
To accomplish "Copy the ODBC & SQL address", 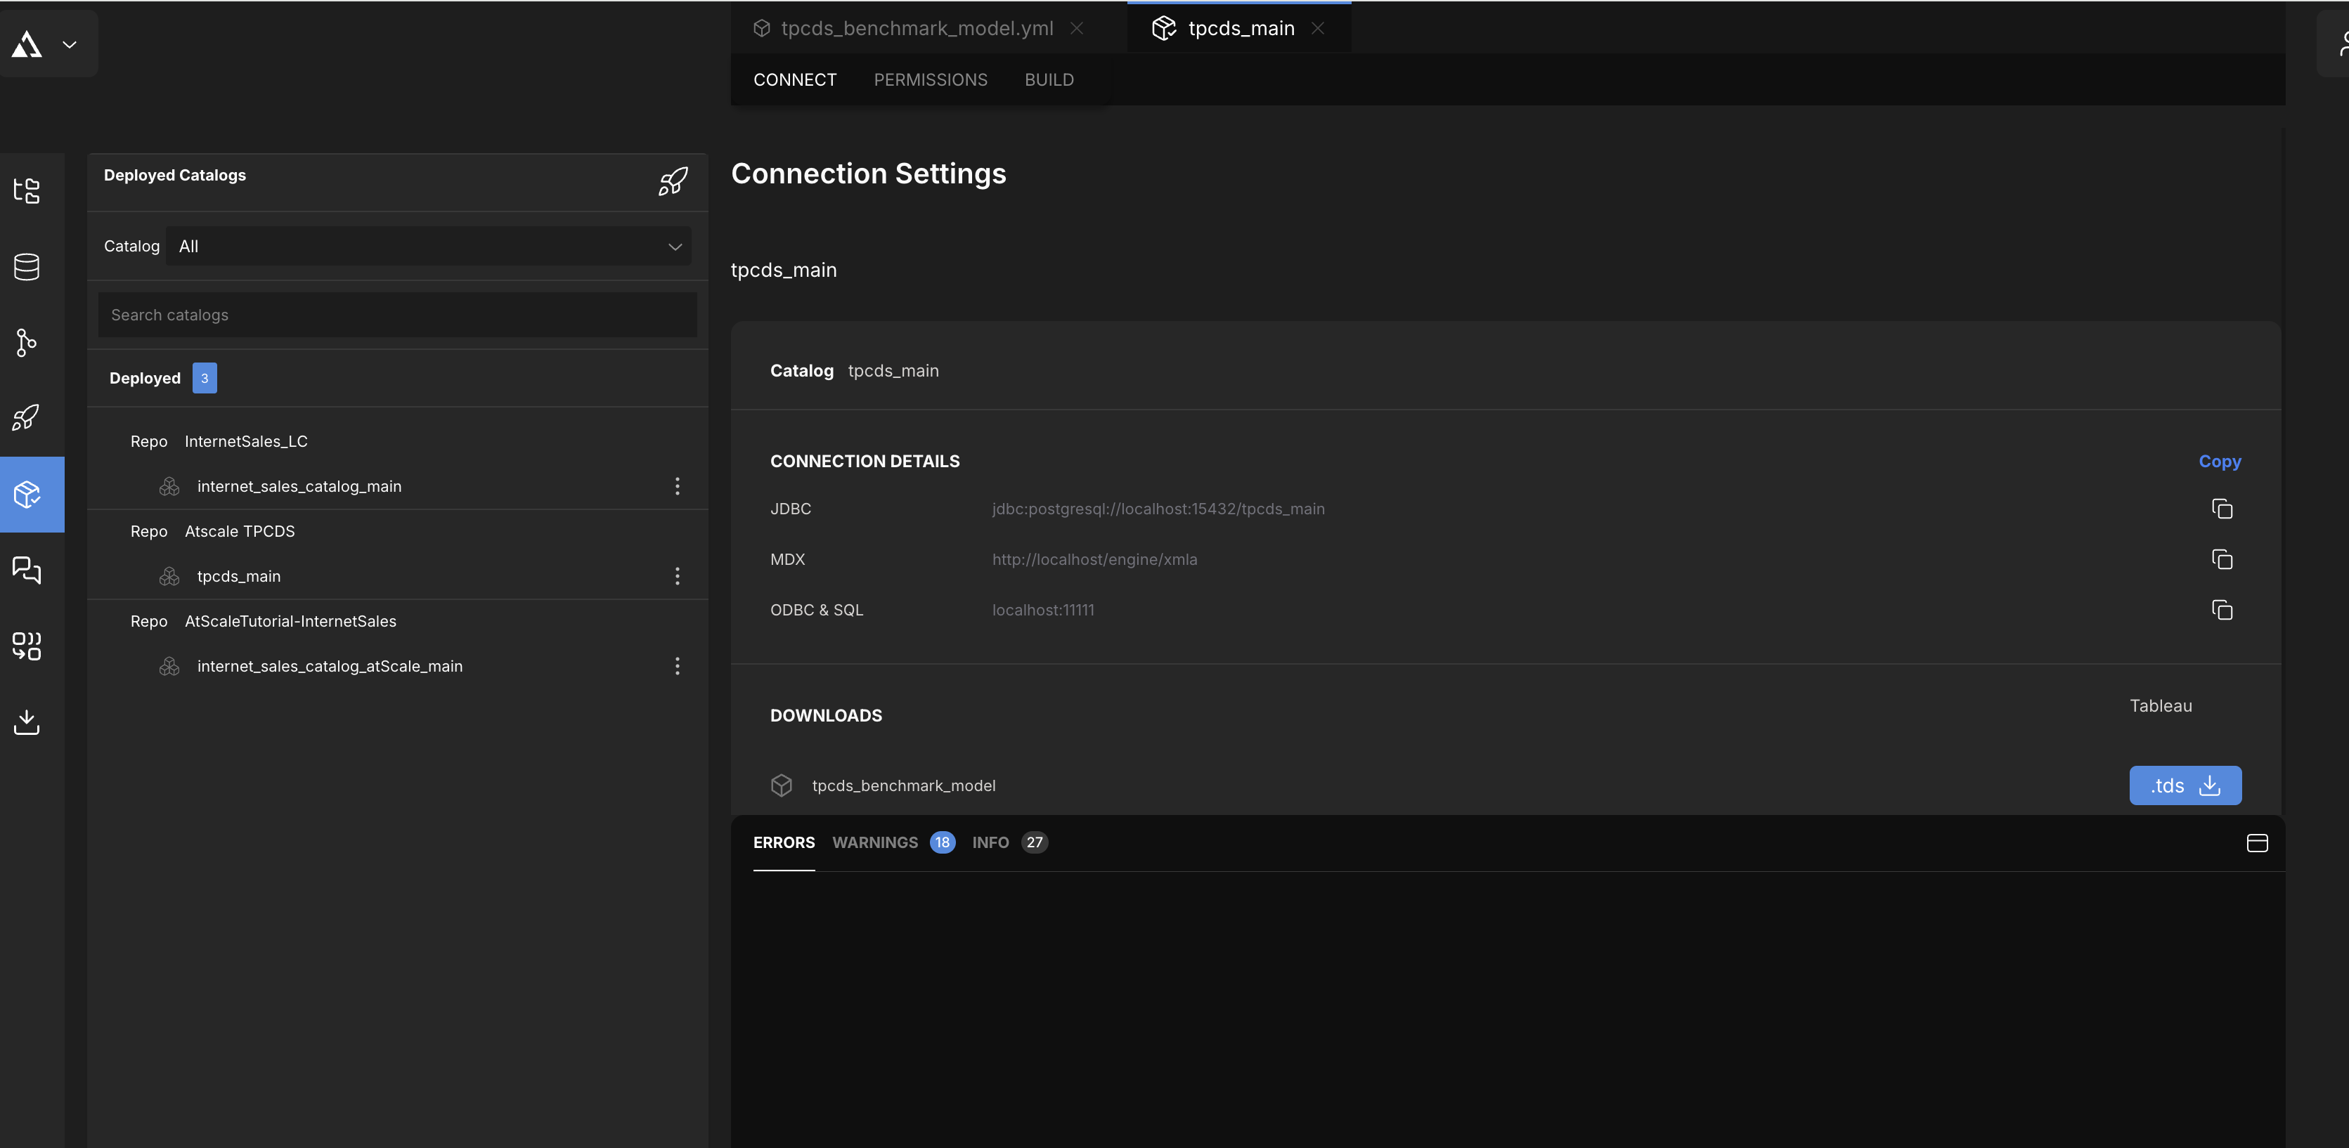I will 2221,610.
